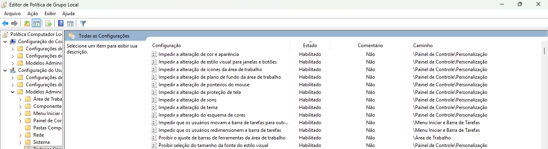Click icon of Impedir alteração de ícones da área
The width and height of the screenshot is (548, 149).
(x=154, y=69)
